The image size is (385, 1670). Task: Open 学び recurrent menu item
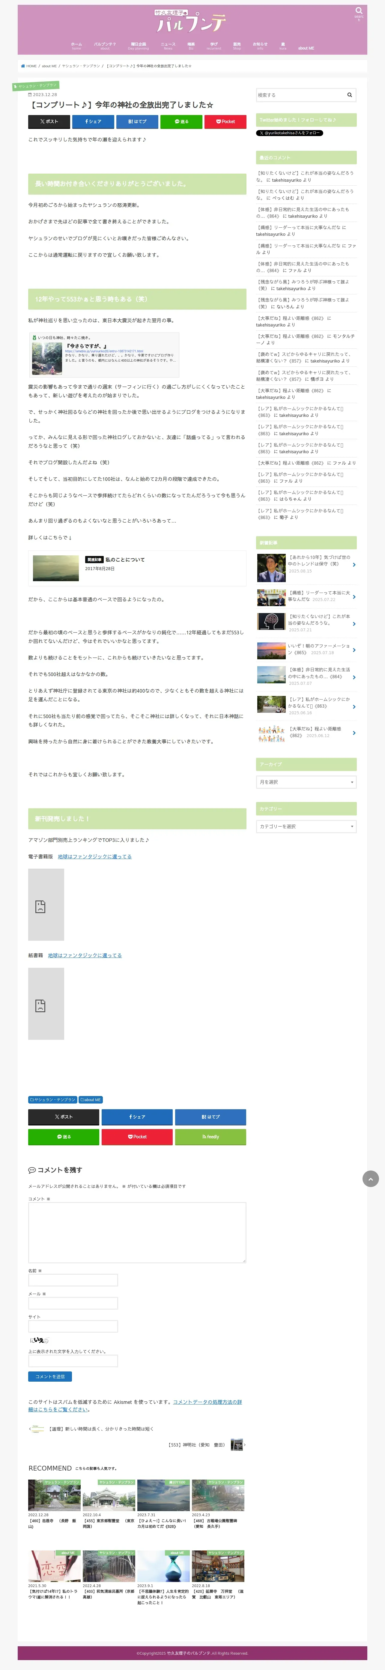[x=213, y=45]
